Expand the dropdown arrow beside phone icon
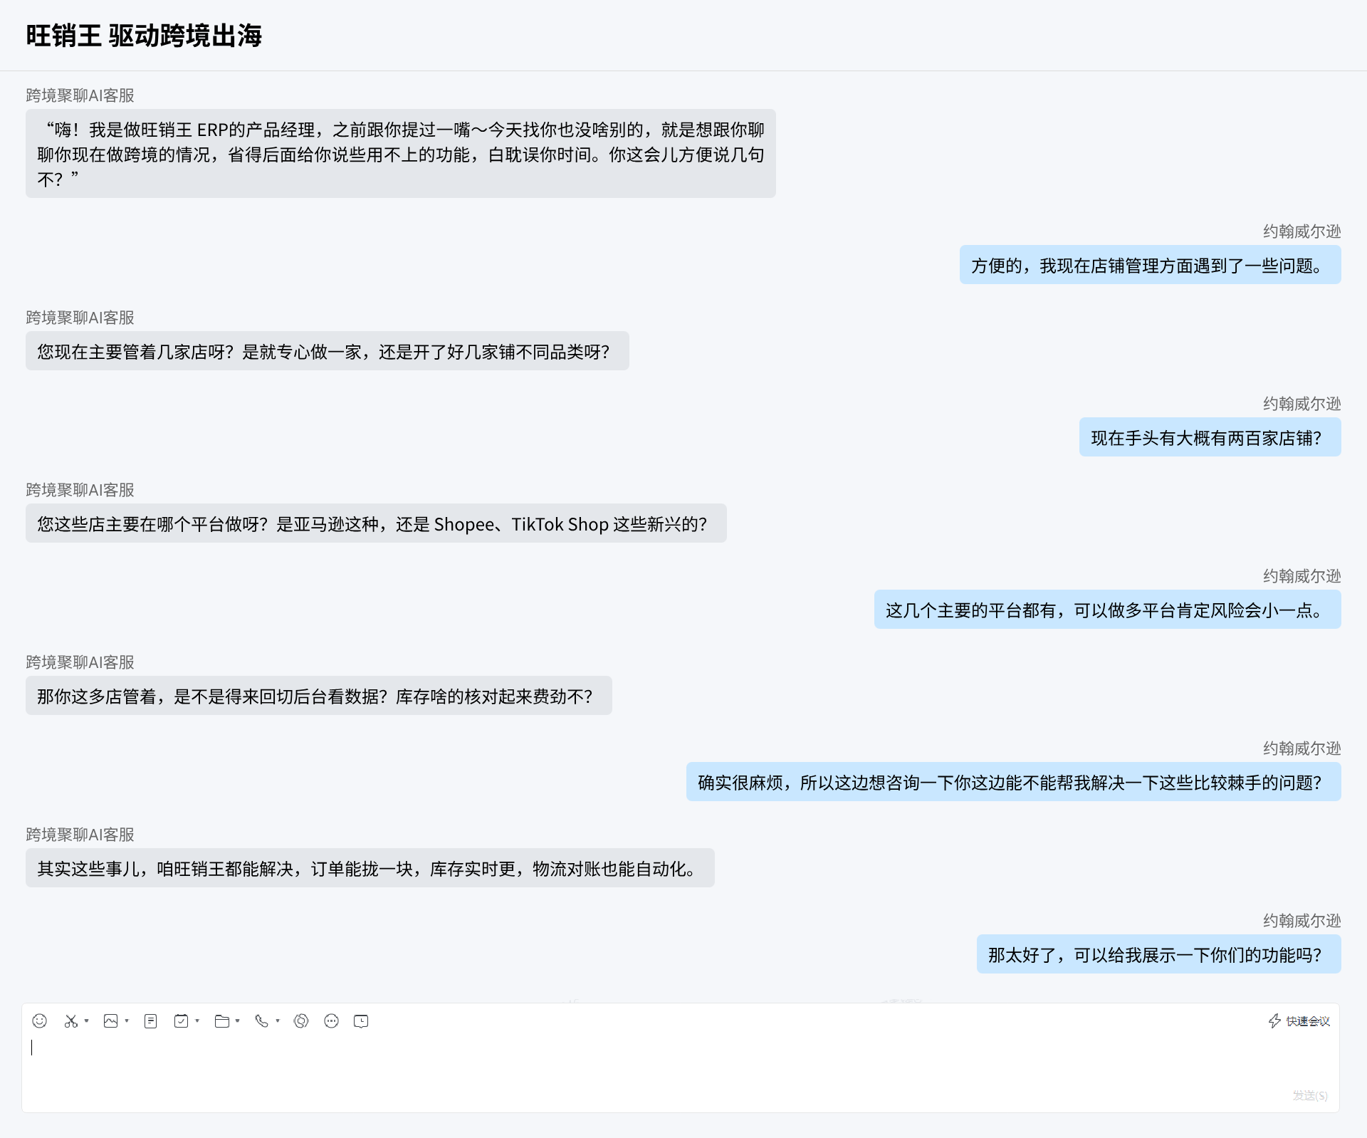The height and width of the screenshot is (1138, 1367). 278,1020
